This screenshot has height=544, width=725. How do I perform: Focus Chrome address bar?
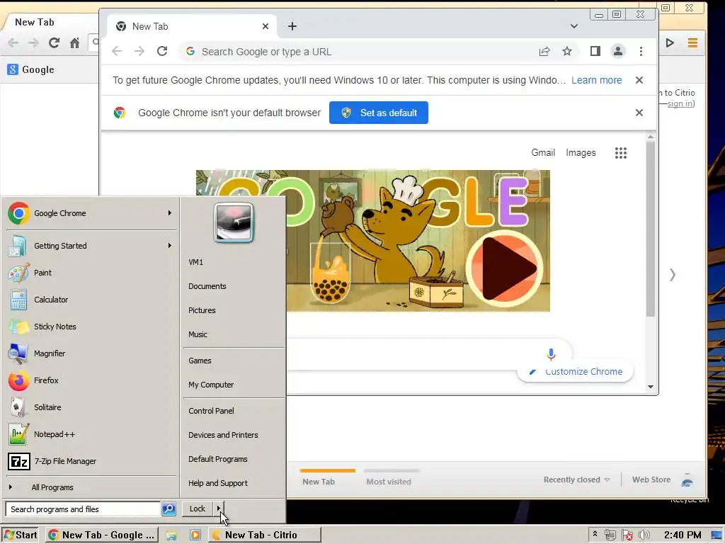(358, 51)
